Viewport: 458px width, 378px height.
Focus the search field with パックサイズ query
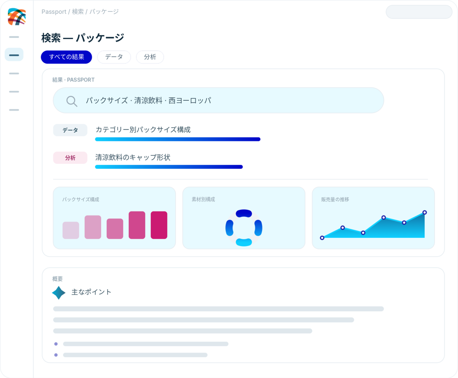coord(218,100)
